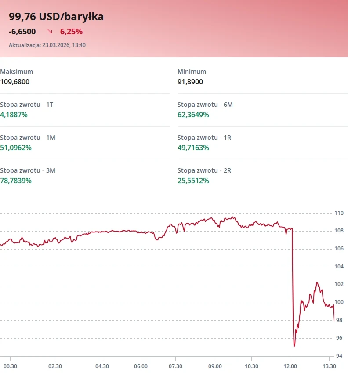Click the Stopa zwrotu - 1T label

[27, 105]
